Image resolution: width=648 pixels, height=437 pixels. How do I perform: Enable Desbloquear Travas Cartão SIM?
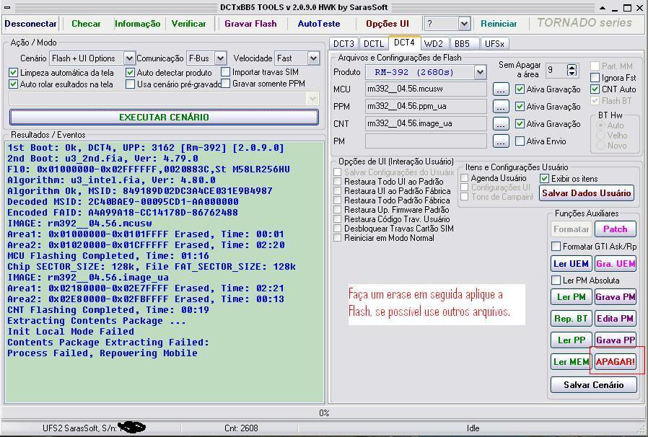pos(338,229)
